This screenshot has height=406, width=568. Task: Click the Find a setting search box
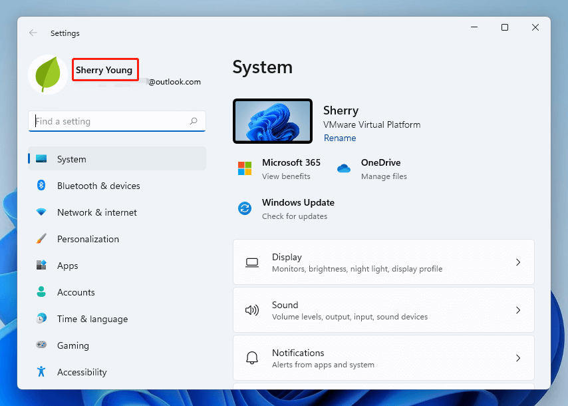[116, 121]
